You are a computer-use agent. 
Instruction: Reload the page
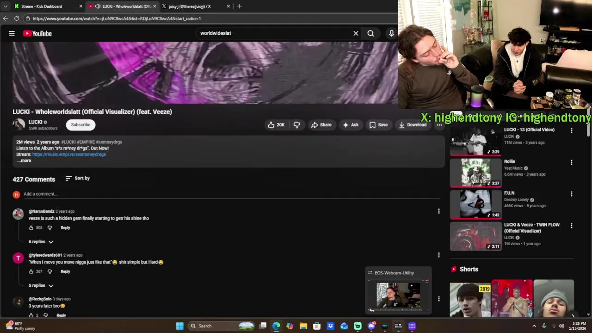(17, 18)
